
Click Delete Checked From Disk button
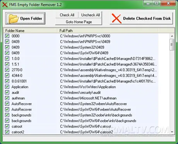[141, 18]
